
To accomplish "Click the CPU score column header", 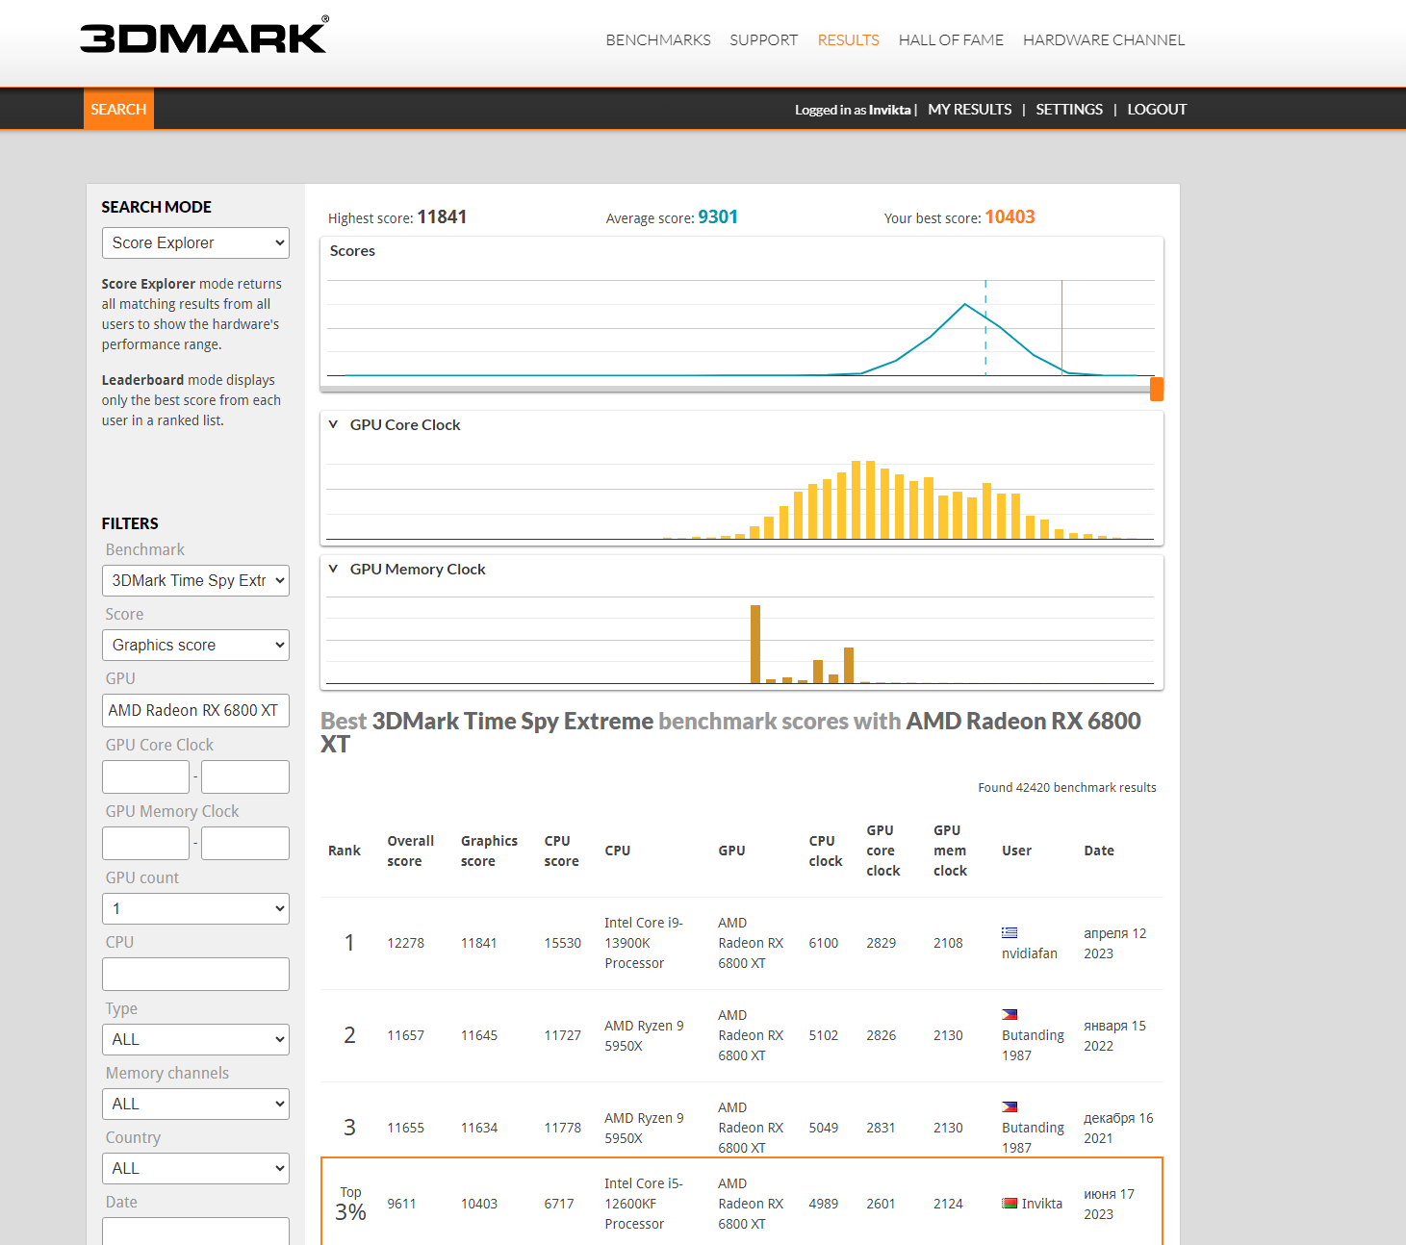I will [561, 851].
